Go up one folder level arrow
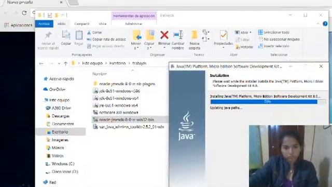This screenshot has width=332, height=187. pyautogui.click(x=66, y=63)
